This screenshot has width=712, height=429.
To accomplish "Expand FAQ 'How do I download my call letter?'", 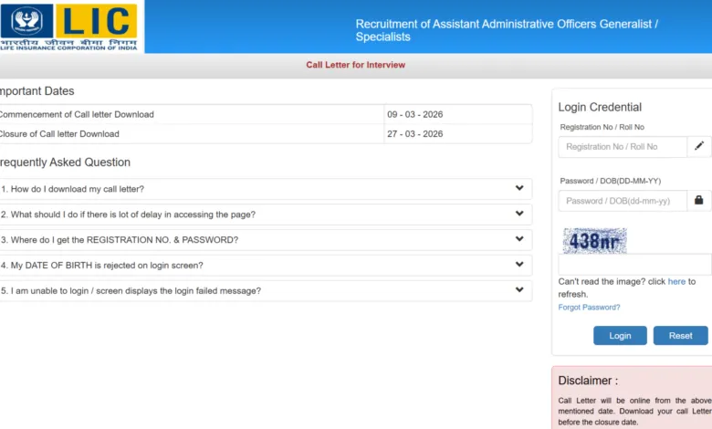I will click(x=265, y=189).
